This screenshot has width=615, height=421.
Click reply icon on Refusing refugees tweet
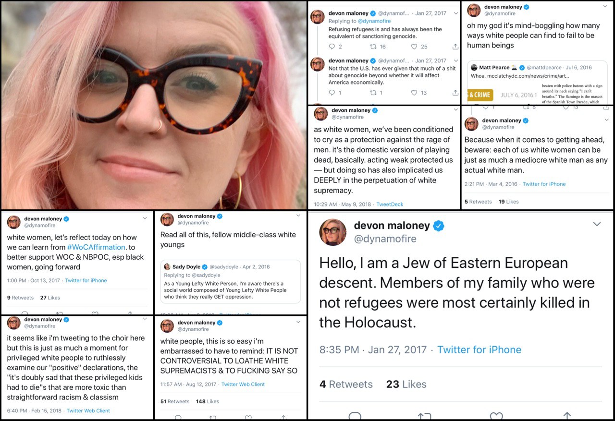tap(332, 47)
